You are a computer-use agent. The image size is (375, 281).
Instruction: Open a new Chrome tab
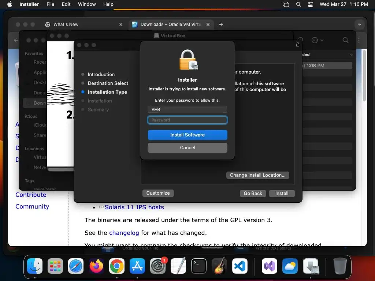click(221, 25)
